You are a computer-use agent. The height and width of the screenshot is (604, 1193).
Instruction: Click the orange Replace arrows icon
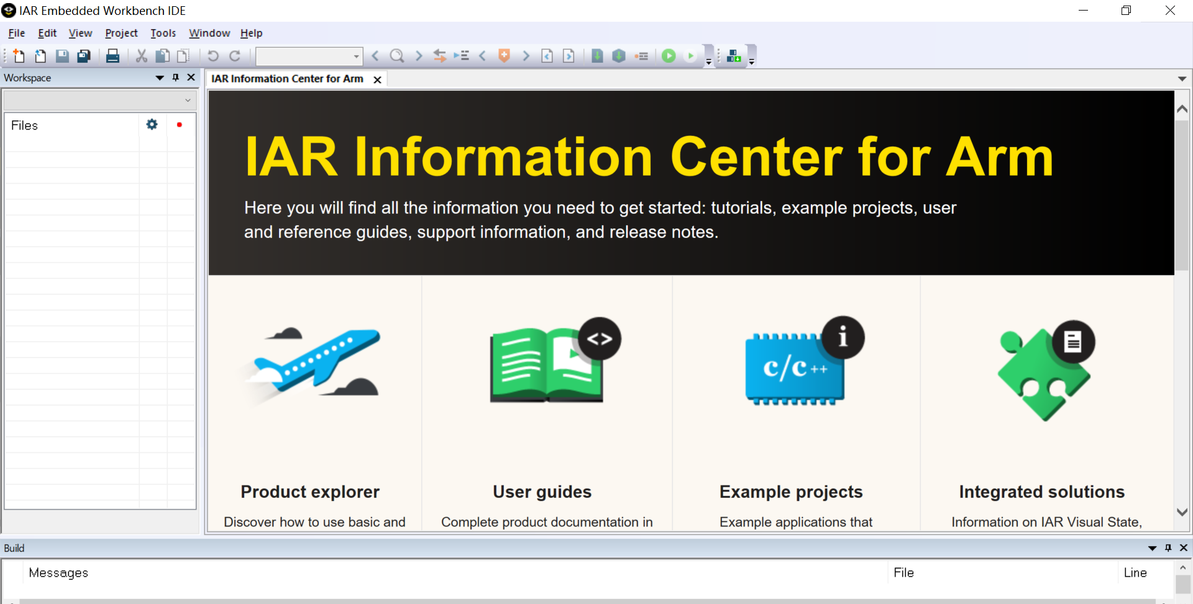(440, 56)
